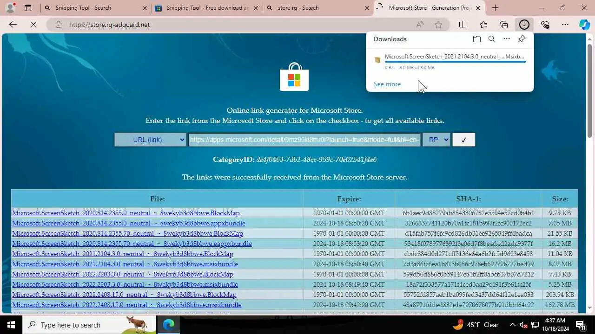Open the Favorites list icon
The height and width of the screenshot is (334, 595).
pyautogui.click(x=483, y=25)
